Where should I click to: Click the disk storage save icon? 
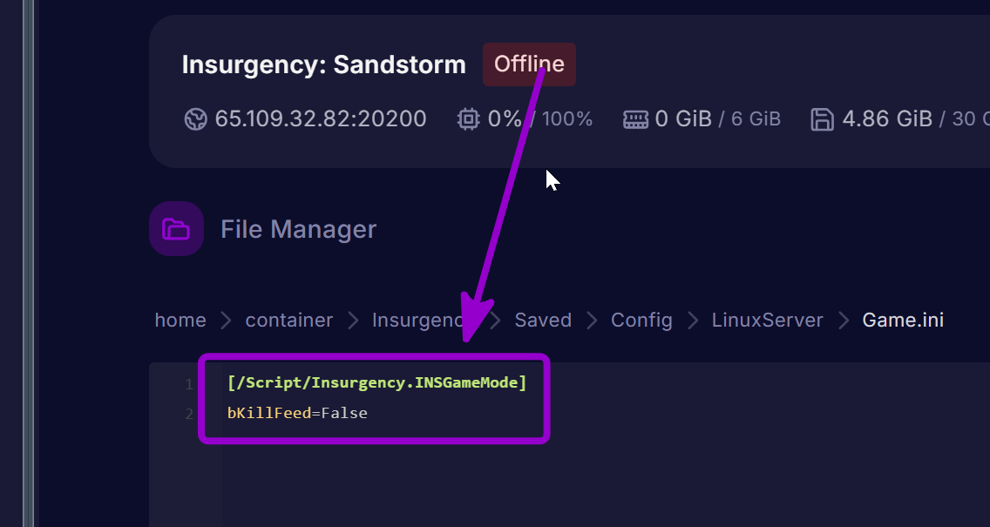(x=822, y=118)
